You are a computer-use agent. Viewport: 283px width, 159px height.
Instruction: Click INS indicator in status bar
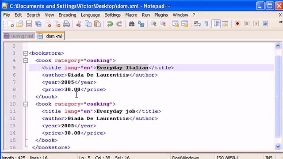269,157
